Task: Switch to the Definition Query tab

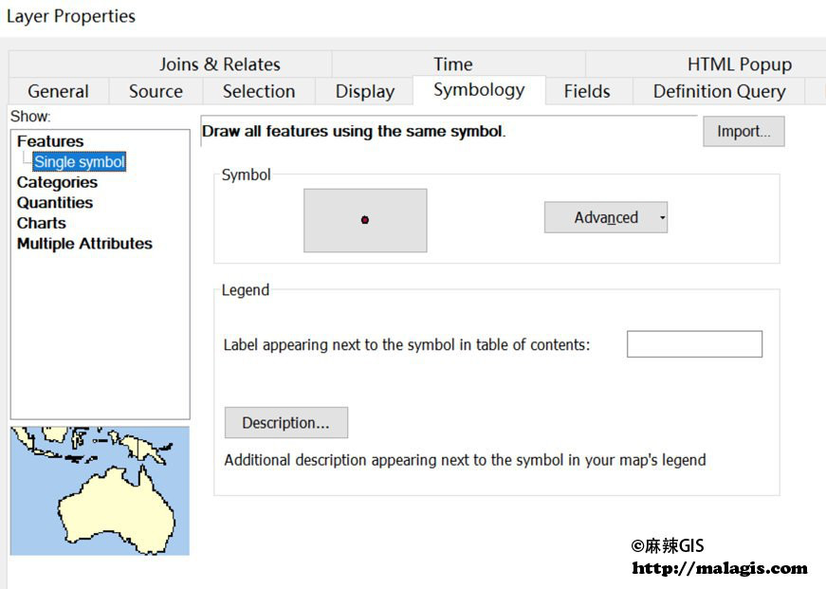Action: click(719, 91)
